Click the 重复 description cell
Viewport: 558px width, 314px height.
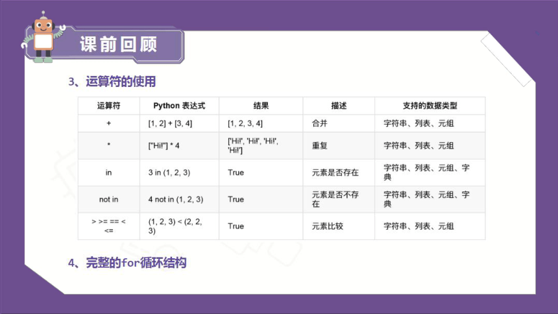coord(339,145)
